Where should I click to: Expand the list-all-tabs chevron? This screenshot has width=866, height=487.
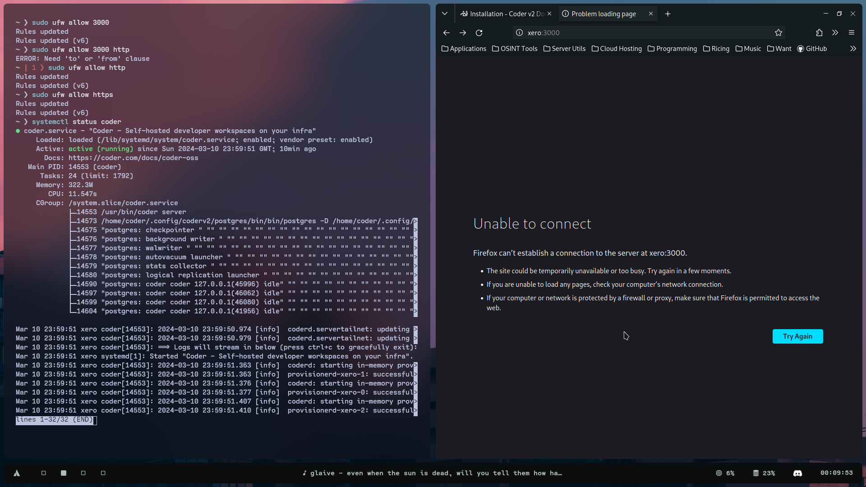pyautogui.click(x=445, y=14)
